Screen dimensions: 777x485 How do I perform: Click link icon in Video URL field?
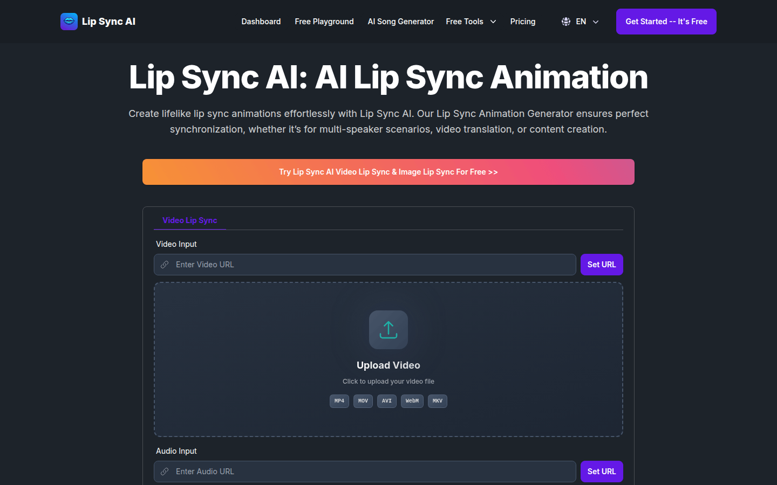pos(165,265)
